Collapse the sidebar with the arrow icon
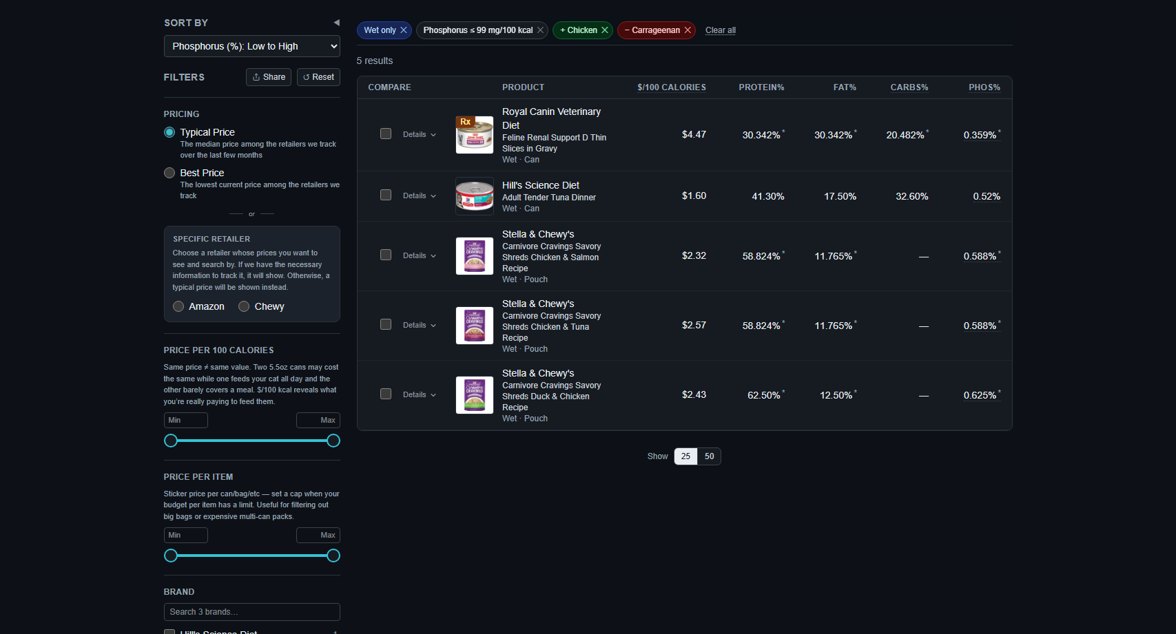Viewport: 1176px width, 634px height. point(336,23)
